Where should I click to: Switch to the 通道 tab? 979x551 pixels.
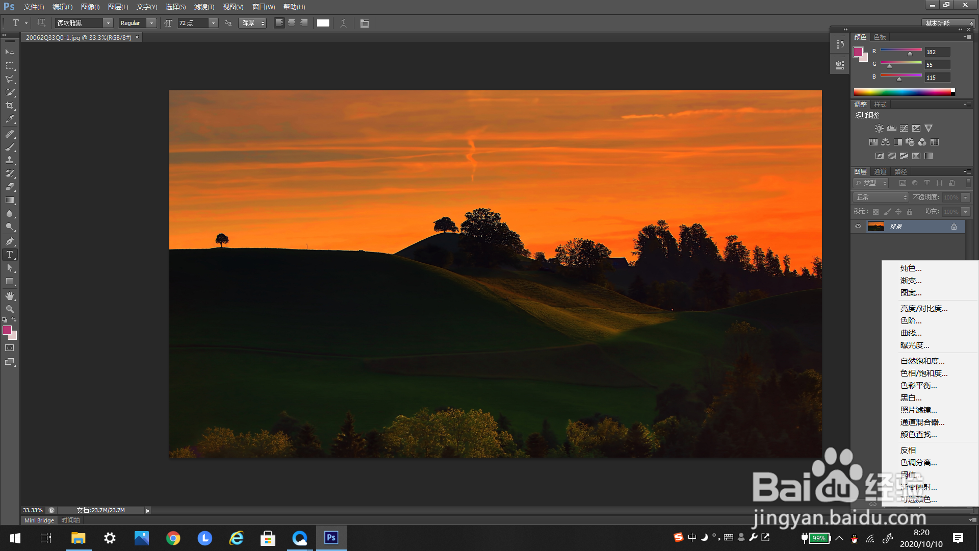(880, 171)
